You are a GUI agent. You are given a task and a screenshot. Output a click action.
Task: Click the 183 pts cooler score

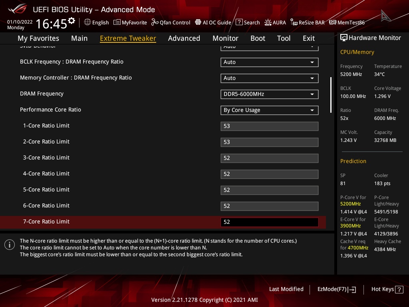382,183
